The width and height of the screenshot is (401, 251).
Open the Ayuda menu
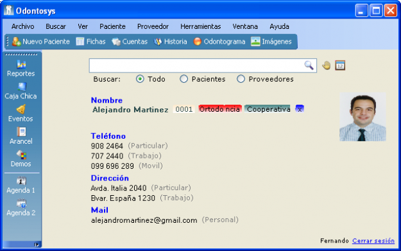pyautogui.click(x=279, y=26)
